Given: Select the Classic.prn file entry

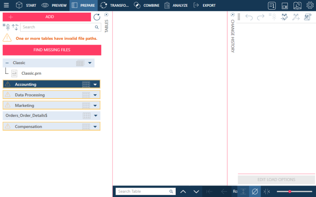Looking at the screenshot, I should 32,73.
